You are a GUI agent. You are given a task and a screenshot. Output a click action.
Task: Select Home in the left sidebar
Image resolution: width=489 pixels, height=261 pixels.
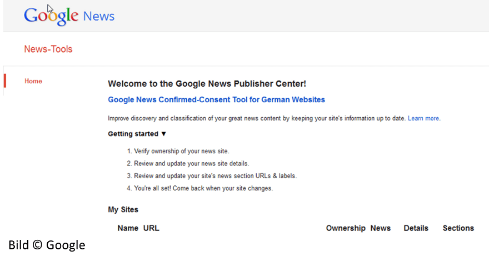point(33,81)
